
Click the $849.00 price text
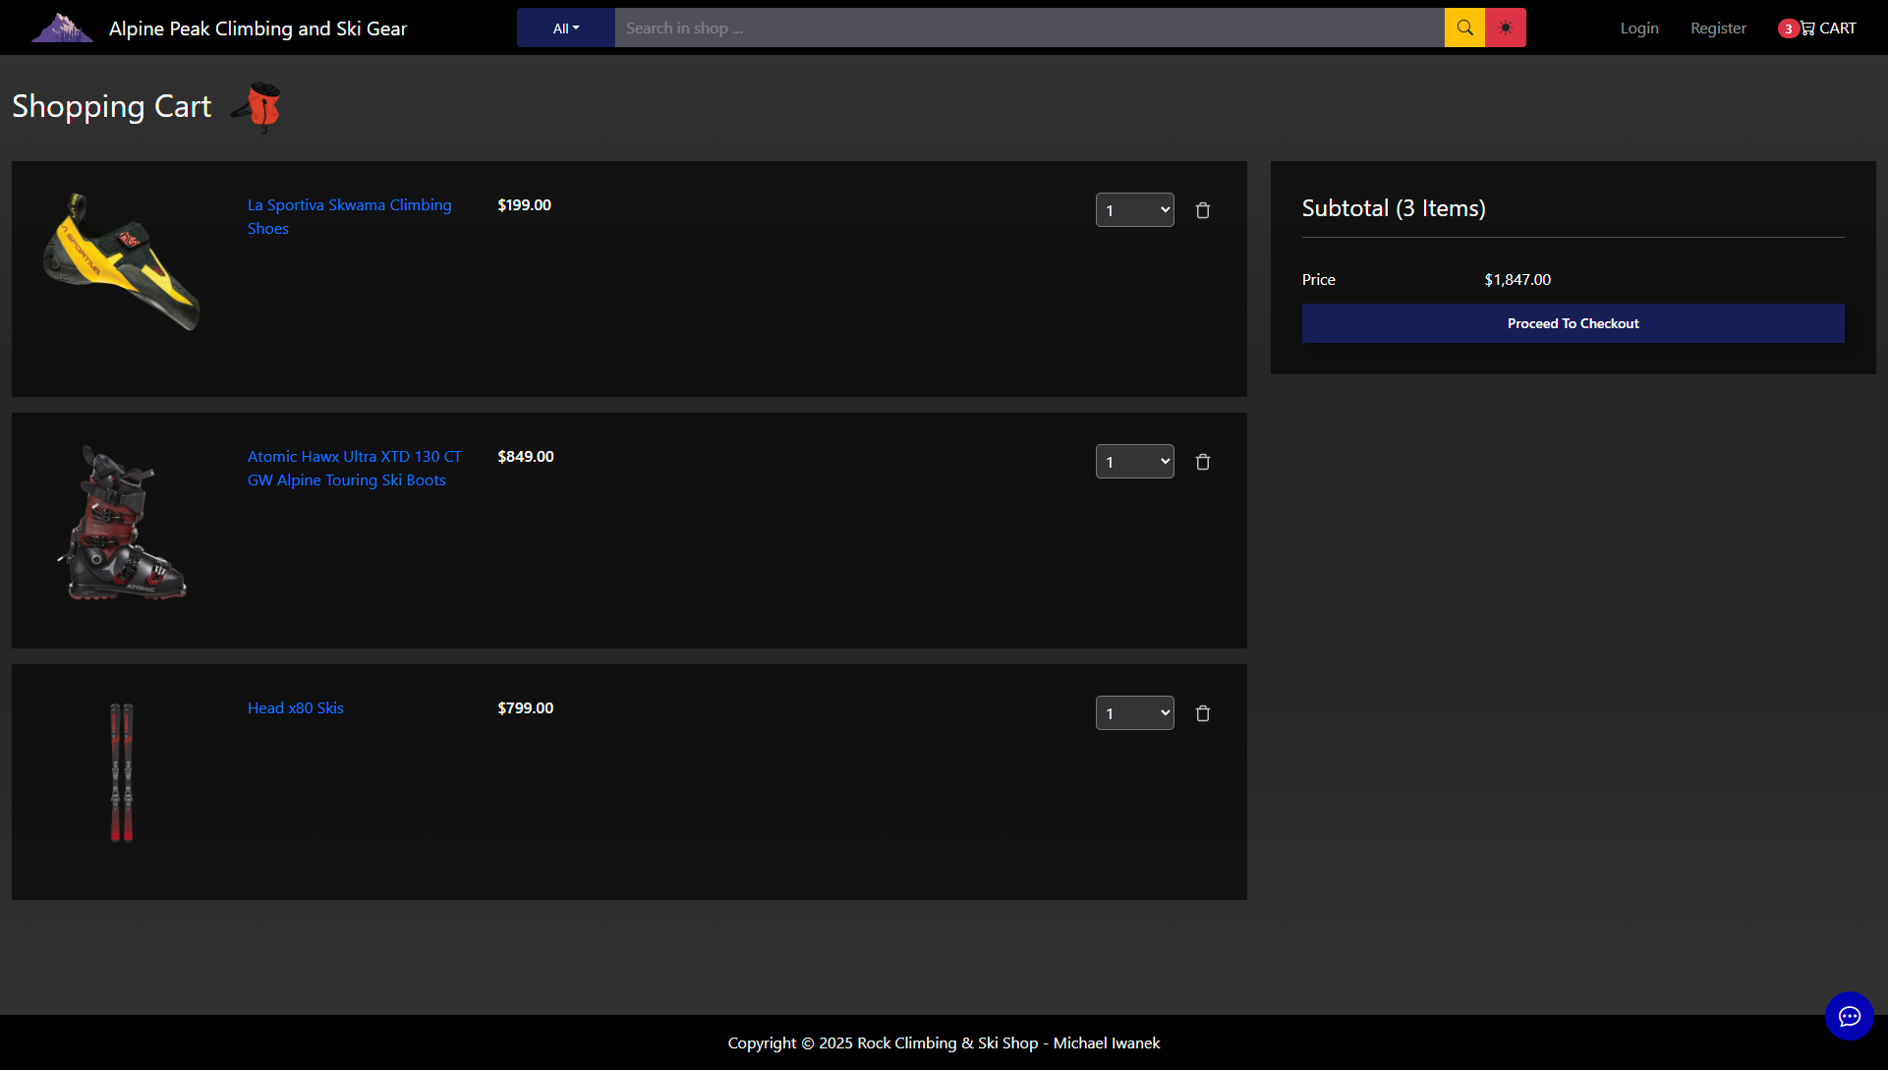pos(526,457)
